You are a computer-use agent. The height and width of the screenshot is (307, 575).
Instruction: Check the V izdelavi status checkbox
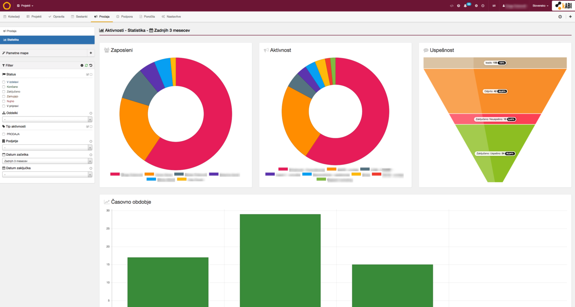click(x=4, y=82)
